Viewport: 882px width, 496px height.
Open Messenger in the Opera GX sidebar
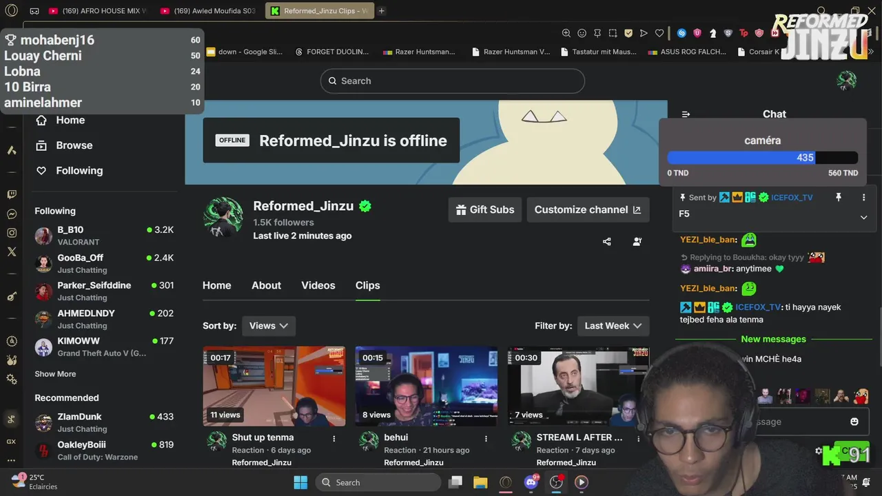click(x=12, y=214)
